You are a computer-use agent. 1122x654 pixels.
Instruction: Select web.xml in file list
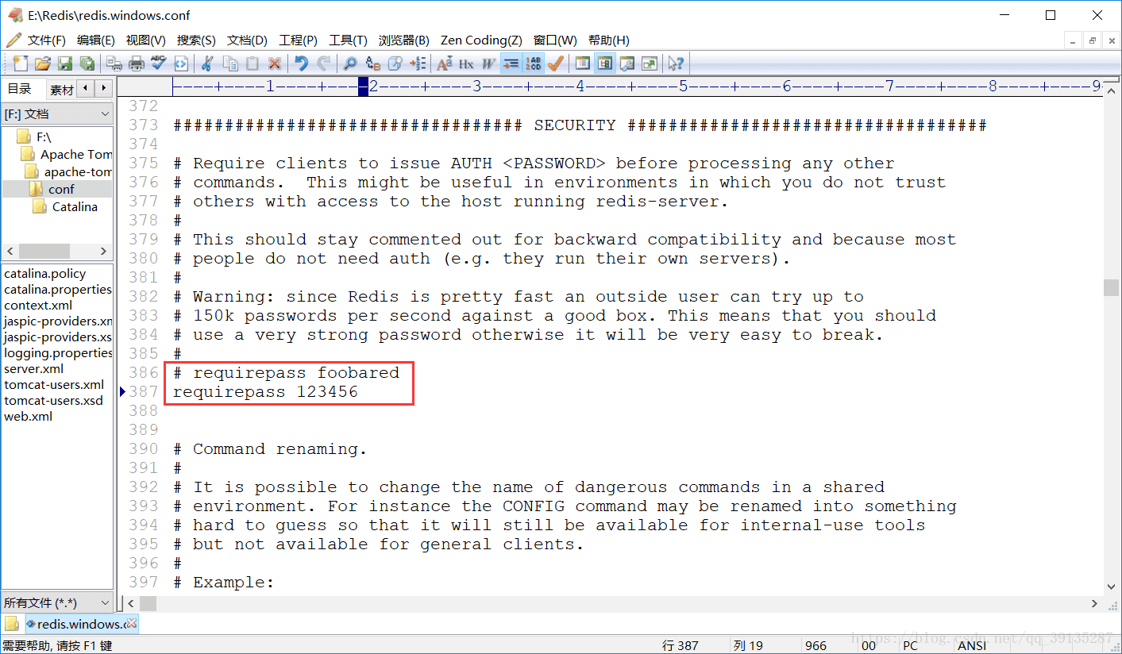(x=28, y=416)
